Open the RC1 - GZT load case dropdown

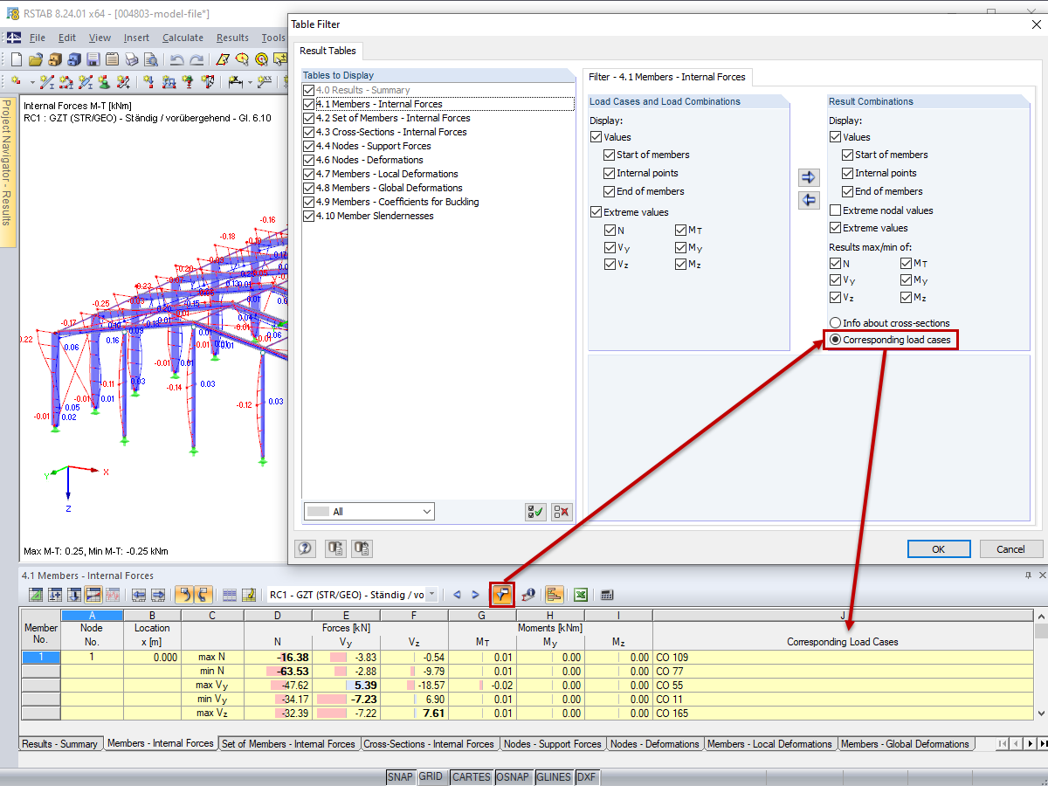click(x=432, y=594)
